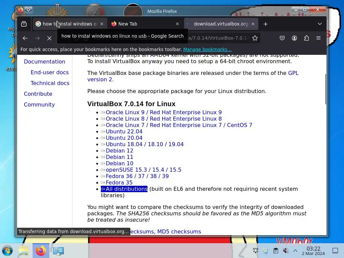Screen dimensions: 344x258
Task: Open Firefox window menu icon in titlebar
Action: [x=20, y=10]
